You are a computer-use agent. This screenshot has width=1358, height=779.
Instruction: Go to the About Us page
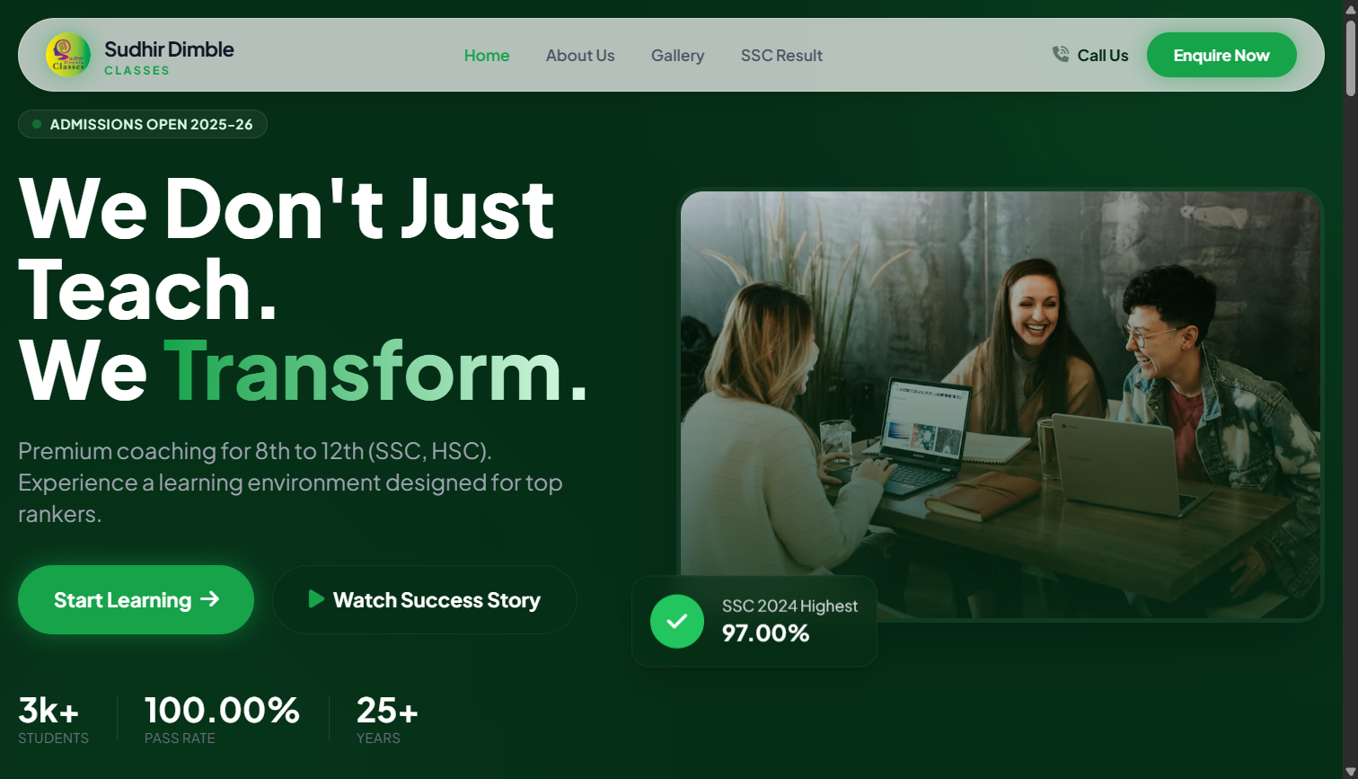[x=580, y=56]
